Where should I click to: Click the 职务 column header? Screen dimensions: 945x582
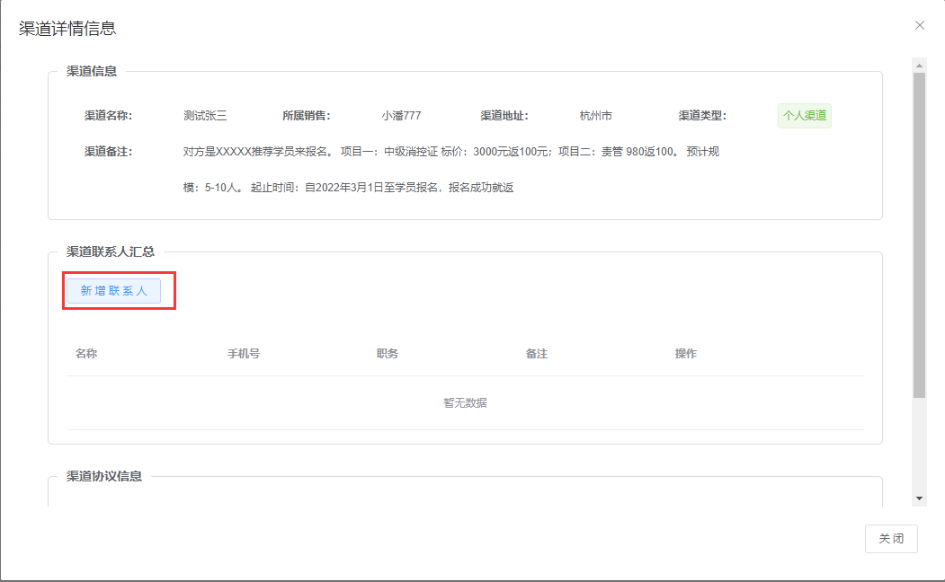(388, 354)
